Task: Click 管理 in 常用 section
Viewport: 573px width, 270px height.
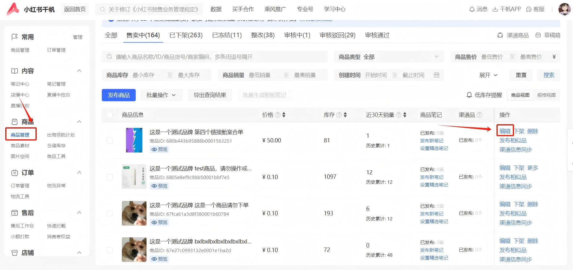Action: point(78,37)
